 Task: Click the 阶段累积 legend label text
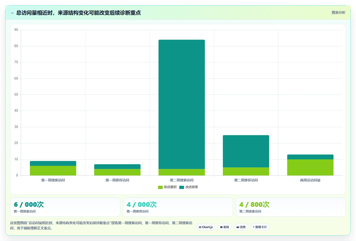pyautogui.click(x=170, y=187)
